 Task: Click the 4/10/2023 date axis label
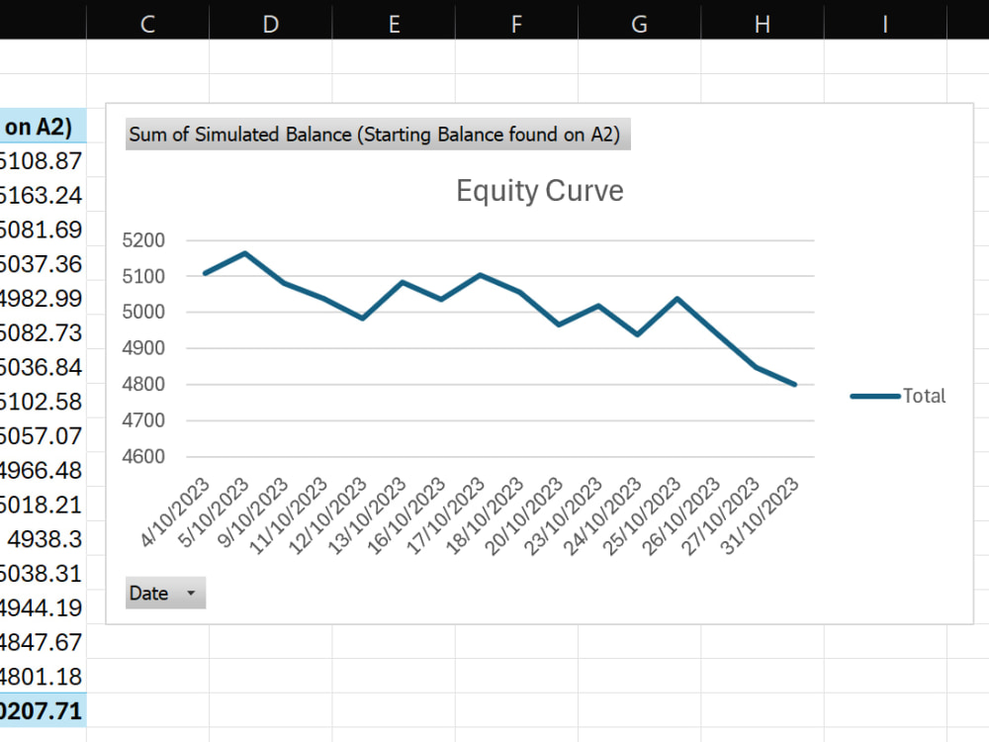tap(175, 511)
